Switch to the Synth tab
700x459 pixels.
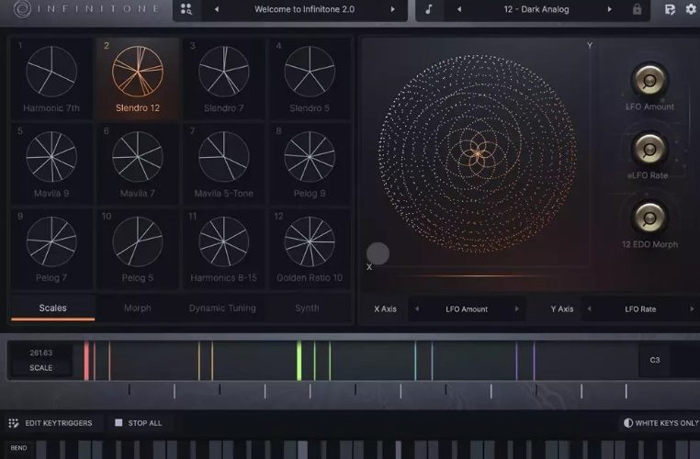tap(307, 308)
